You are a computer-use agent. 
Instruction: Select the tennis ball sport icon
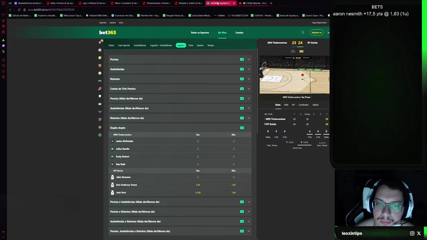click(100, 58)
